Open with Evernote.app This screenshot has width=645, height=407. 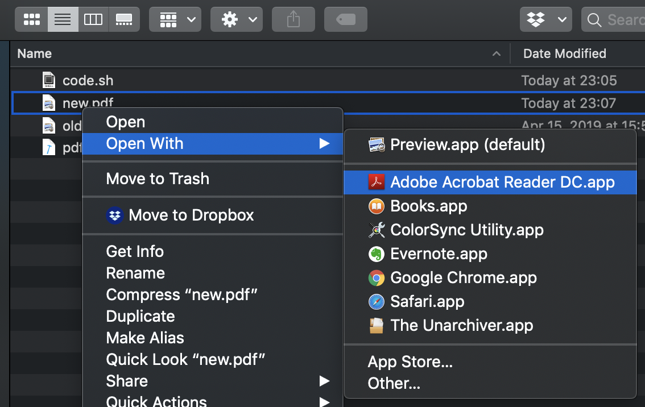[490, 254]
